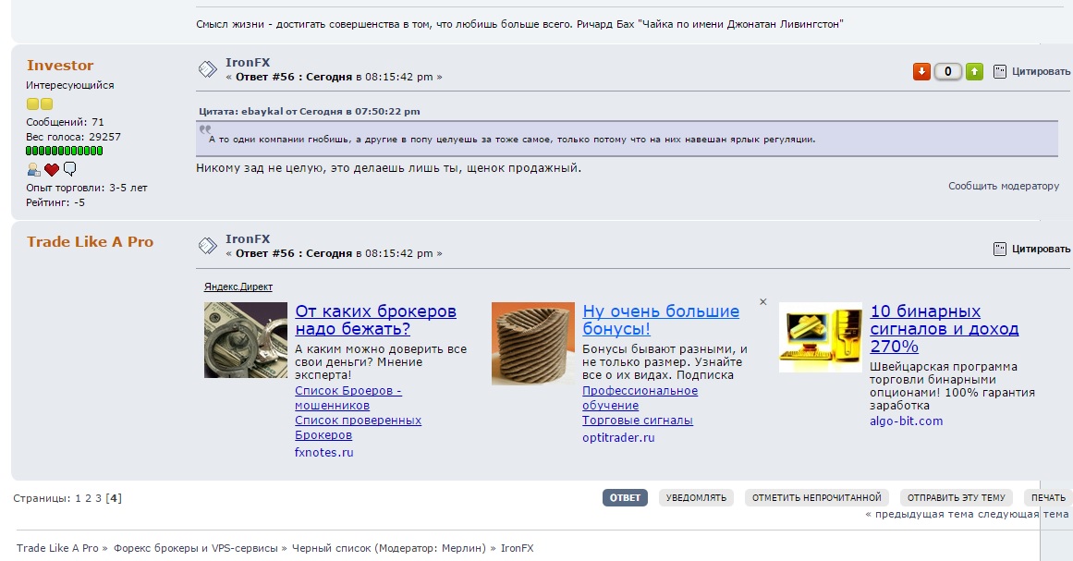
Task: Open IronFX breadcrumb link
Action: coord(517,548)
